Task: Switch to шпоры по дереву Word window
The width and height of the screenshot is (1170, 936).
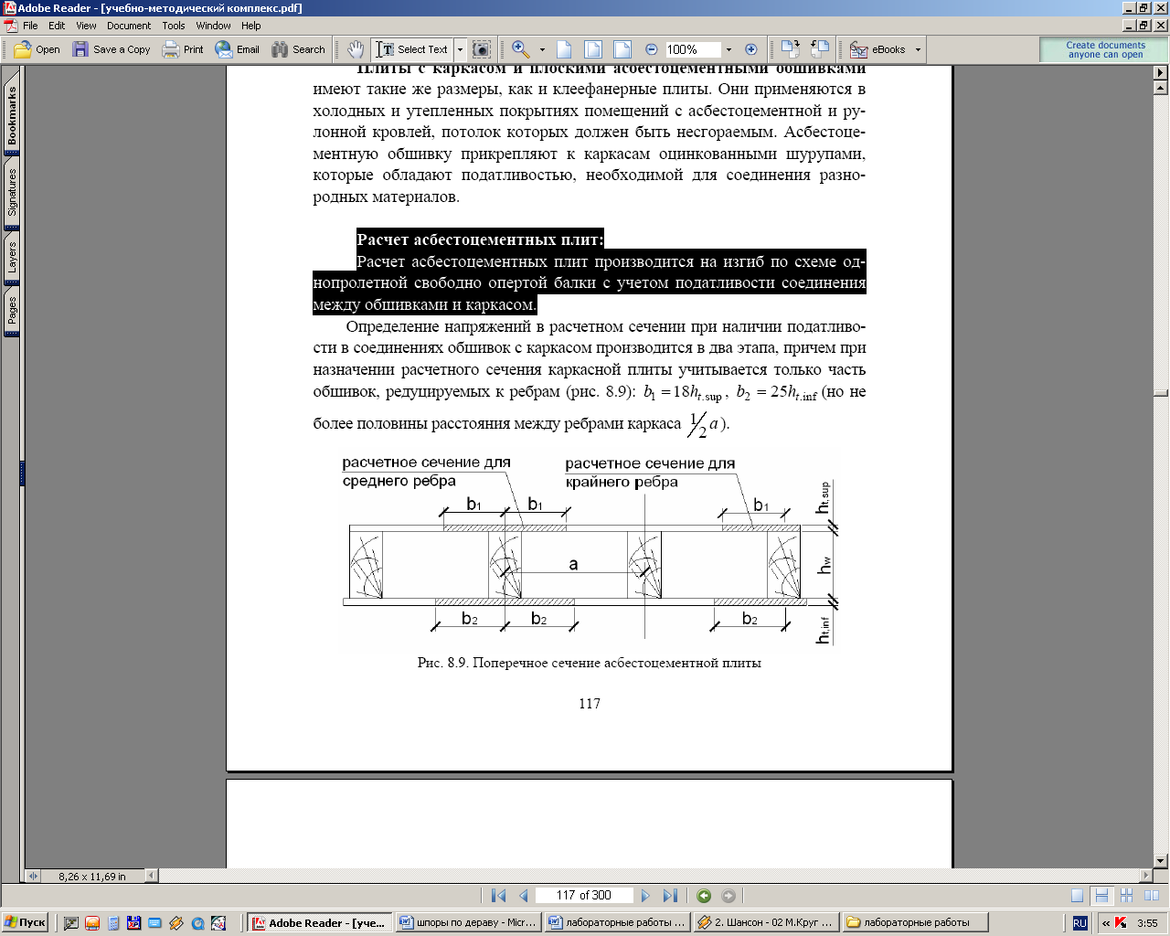Action: [x=468, y=922]
